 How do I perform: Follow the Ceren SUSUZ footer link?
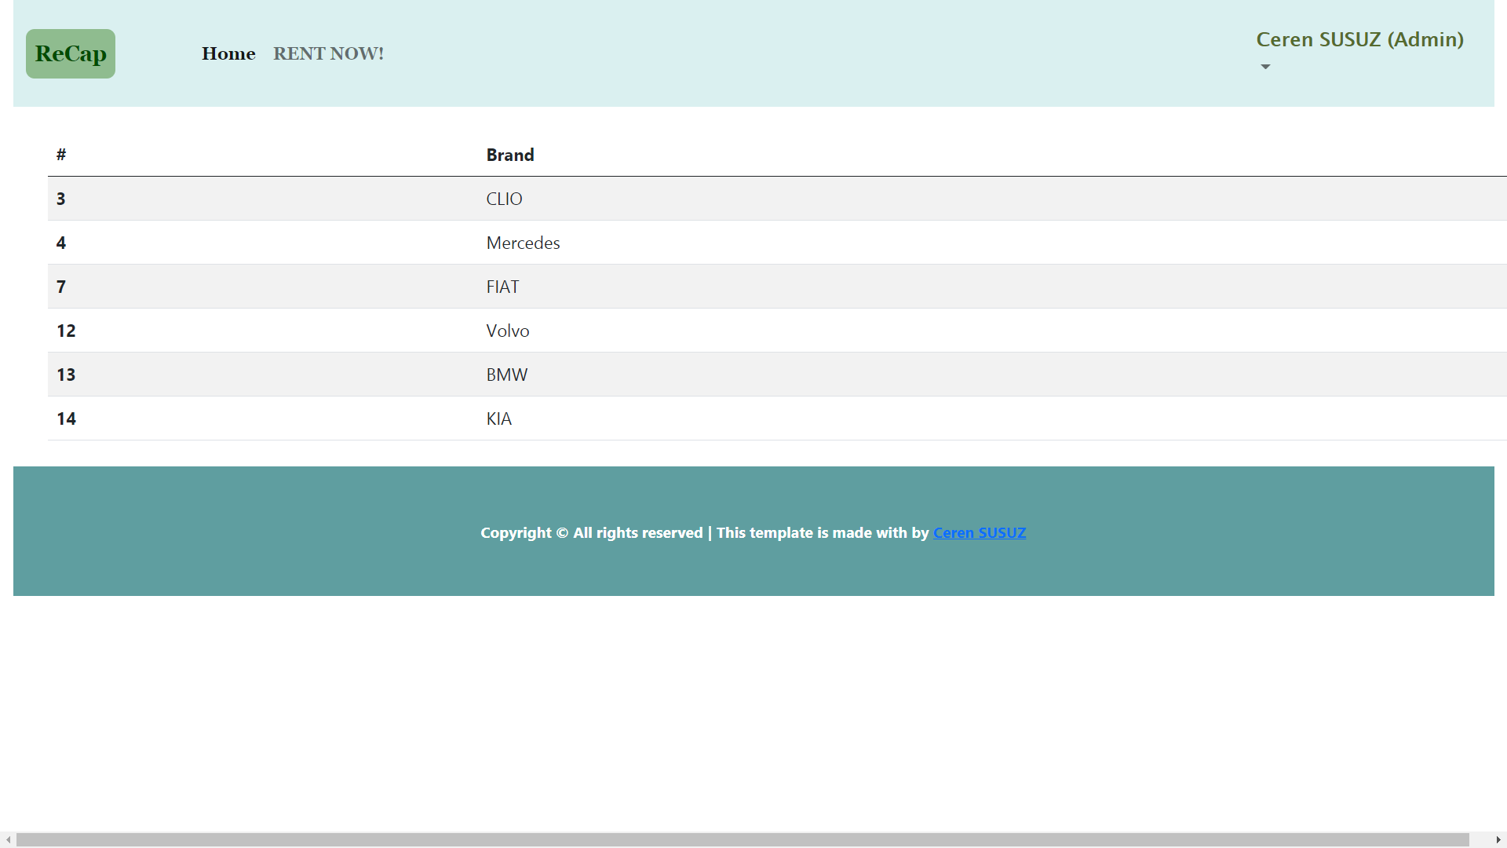pos(979,532)
